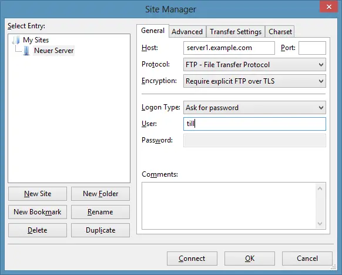The height and width of the screenshot is (275, 342).
Task: Click the New Folder button
Action: (100, 194)
